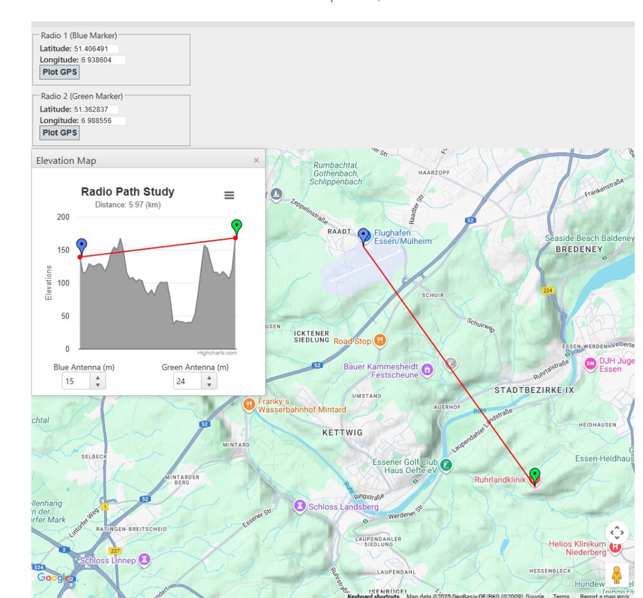This screenshot has width=643, height=598.
Task: Open the Highcharts.com credit link
Action: (x=217, y=353)
